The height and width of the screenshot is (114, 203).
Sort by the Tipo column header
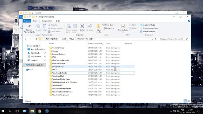(x=114, y=44)
